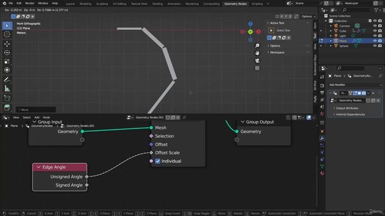Click the Blender logo icon in top bar
Viewport: 385px width, 216px height.
[4, 4]
